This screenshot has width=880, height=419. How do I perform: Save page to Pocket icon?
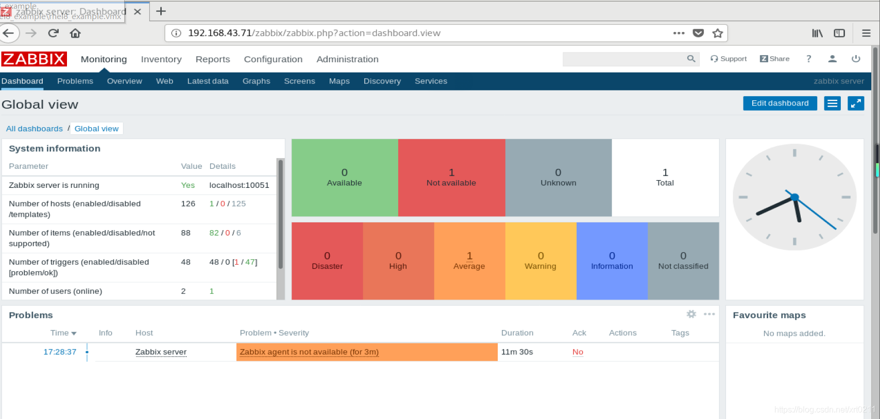pyautogui.click(x=698, y=33)
